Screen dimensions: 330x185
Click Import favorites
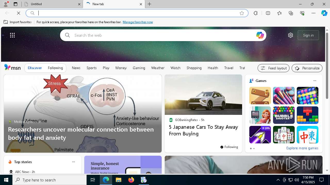pyautogui.click(x=18, y=22)
